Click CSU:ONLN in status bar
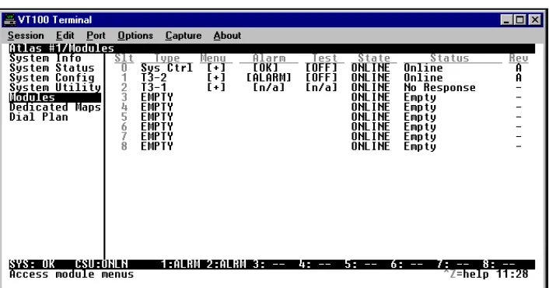Image resolution: width=549 pixels, height=288 pixels. pyautogui.click(x=102, y=264)
